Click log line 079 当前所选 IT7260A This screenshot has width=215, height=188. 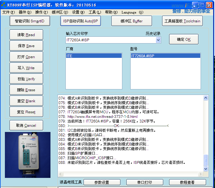pyautogui.click(x=107, y=121)
